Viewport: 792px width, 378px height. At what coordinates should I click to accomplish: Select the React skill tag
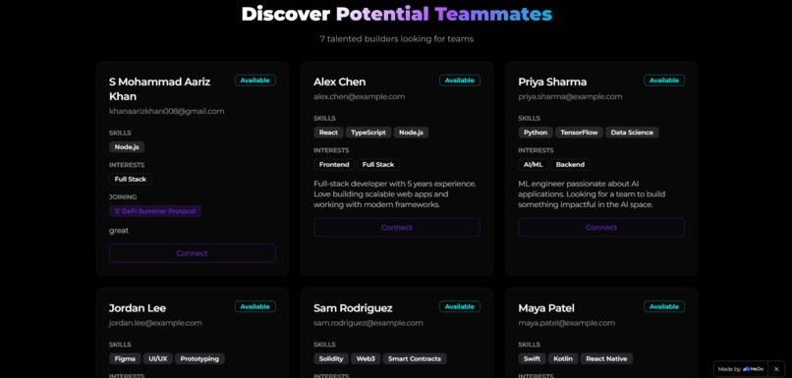(x=328, y=133)
